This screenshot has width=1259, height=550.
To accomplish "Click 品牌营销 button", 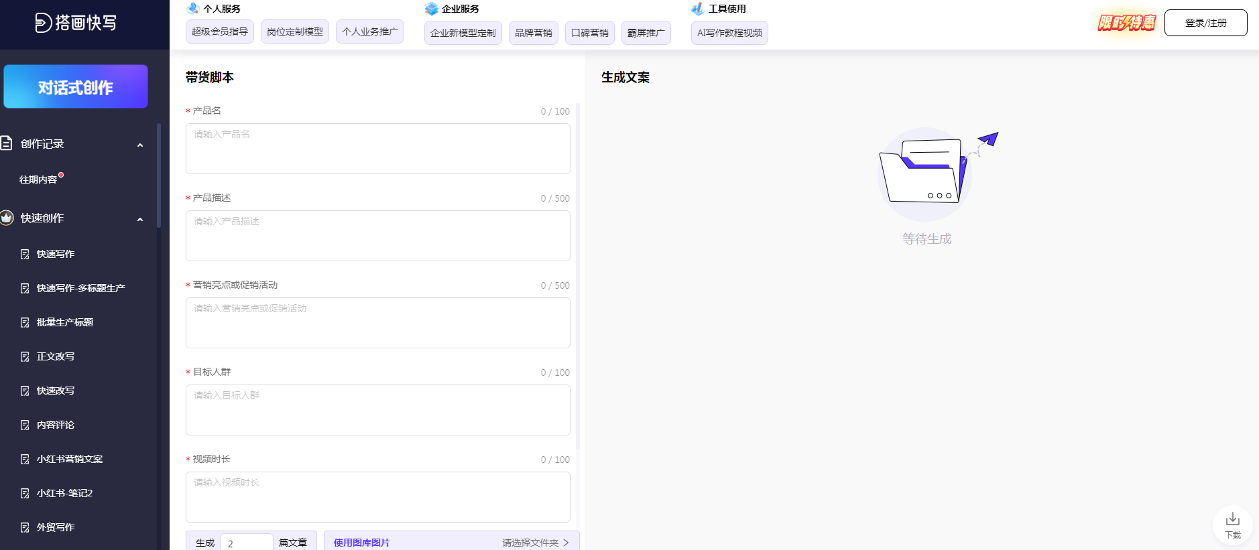I will tap(534, 33).
